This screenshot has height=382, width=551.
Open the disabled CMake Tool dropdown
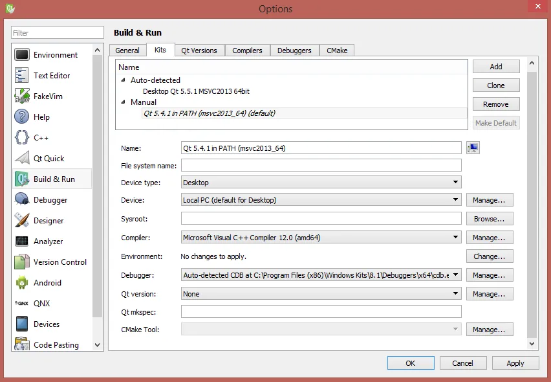[x=321, y=330]
